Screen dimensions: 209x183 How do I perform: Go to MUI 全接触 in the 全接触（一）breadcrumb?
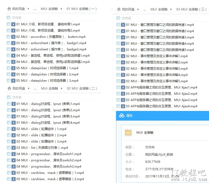pyautogui.click(x=49, y=9)
